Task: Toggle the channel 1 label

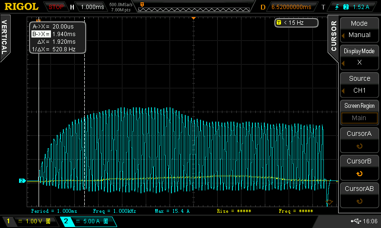Action: (x=8, y=221)
